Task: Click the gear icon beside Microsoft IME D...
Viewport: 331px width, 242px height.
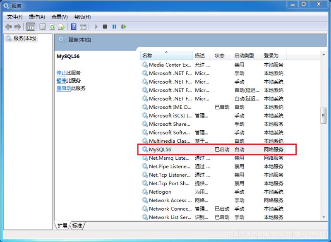Action: tap(144, 107)
